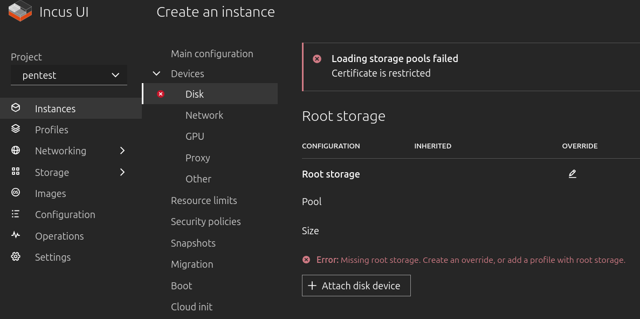Expand the Networking submenu chevron
This screenshot has height=319, width=640.
click(x=122, y=151)
